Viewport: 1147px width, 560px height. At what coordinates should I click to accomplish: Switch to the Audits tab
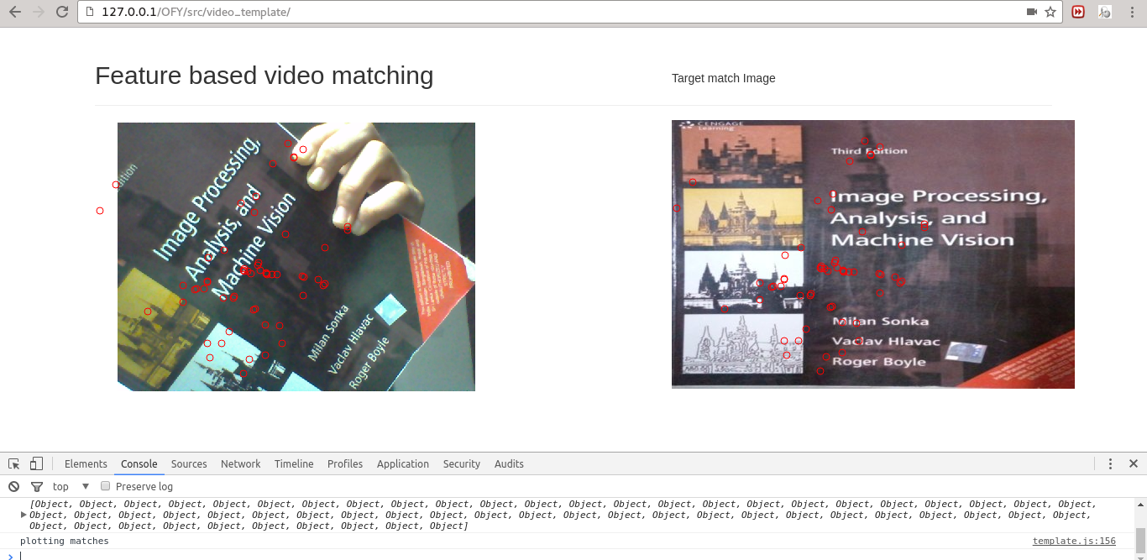click(509, 463)
